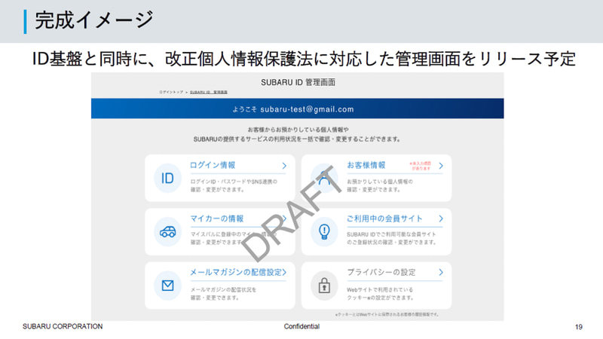
Task: Open the ログイン情報 heading link
Action: [x=213, y=165]
